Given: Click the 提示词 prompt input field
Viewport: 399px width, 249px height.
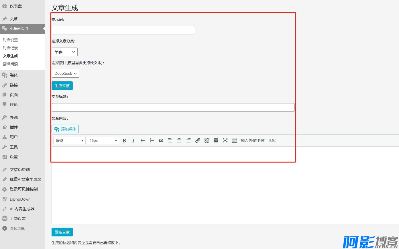Looking at the screenshot, I should (x=123, y=30).
